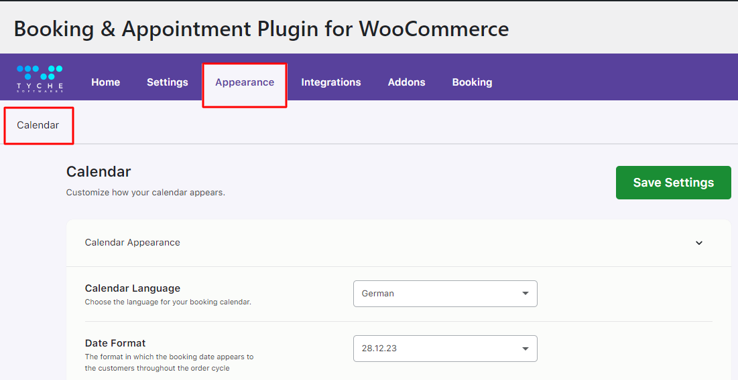Screen dimensions: 738x380
Task: Collapse the Calendar Appearance section chevron
Action: tap(699, 243)
